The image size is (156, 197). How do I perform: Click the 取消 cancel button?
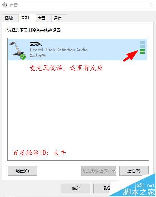click(x=108, y=189)
